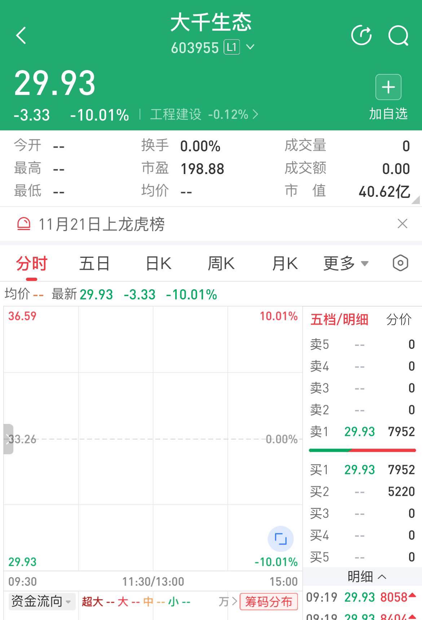Tap the refresh/share circular arrow icon

[x=361, y=35]
